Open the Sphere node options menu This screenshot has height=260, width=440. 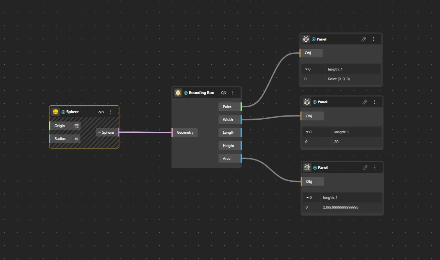(110, 112)
